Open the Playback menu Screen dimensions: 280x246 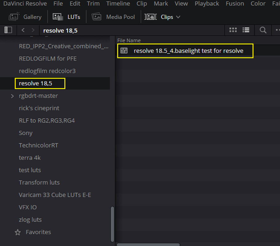[x=207, y=4]
